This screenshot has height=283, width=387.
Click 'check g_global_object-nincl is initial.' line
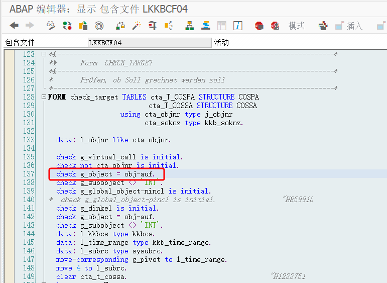134,191
